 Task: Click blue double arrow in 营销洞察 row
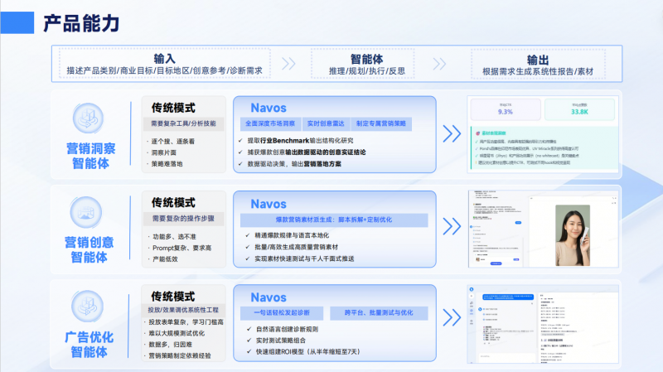451,135
